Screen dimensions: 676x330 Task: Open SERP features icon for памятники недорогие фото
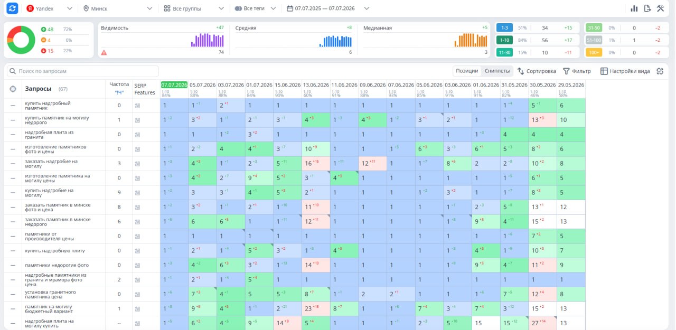(x=137, y=265)
